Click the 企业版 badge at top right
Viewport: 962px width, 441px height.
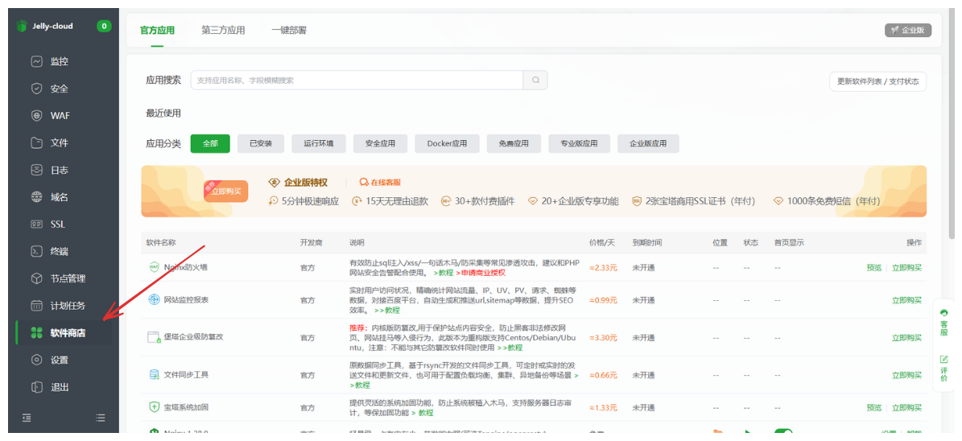pyautogui.click(x=908, y=31)
